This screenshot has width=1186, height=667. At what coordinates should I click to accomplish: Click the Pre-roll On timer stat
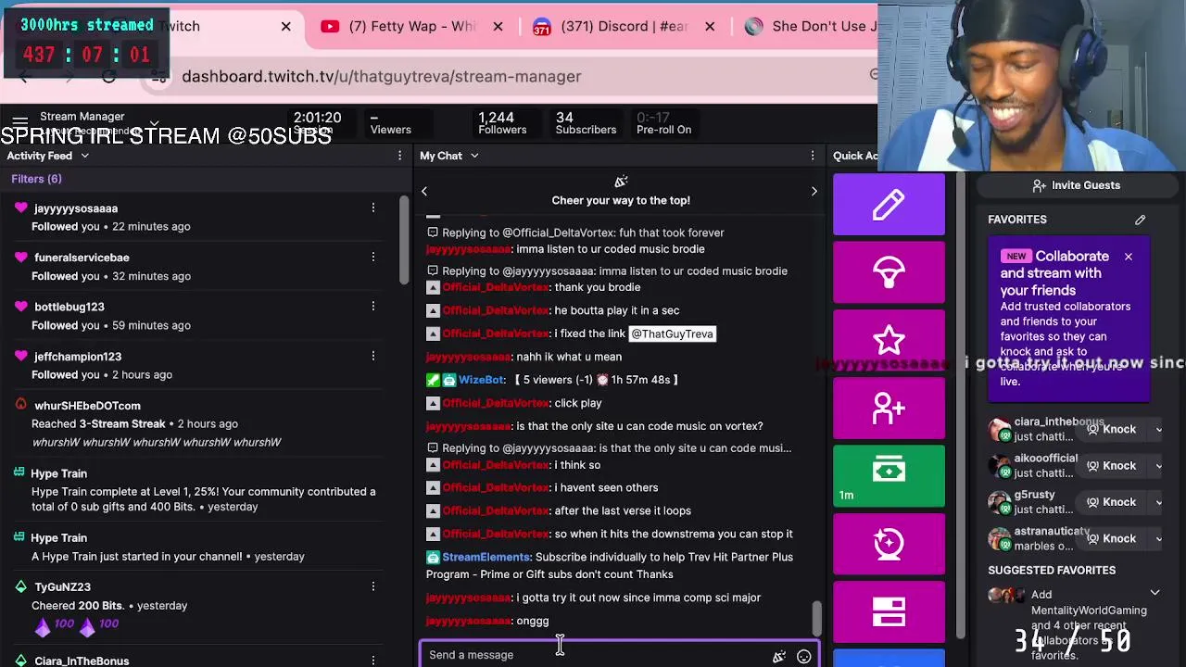[663, 123]
